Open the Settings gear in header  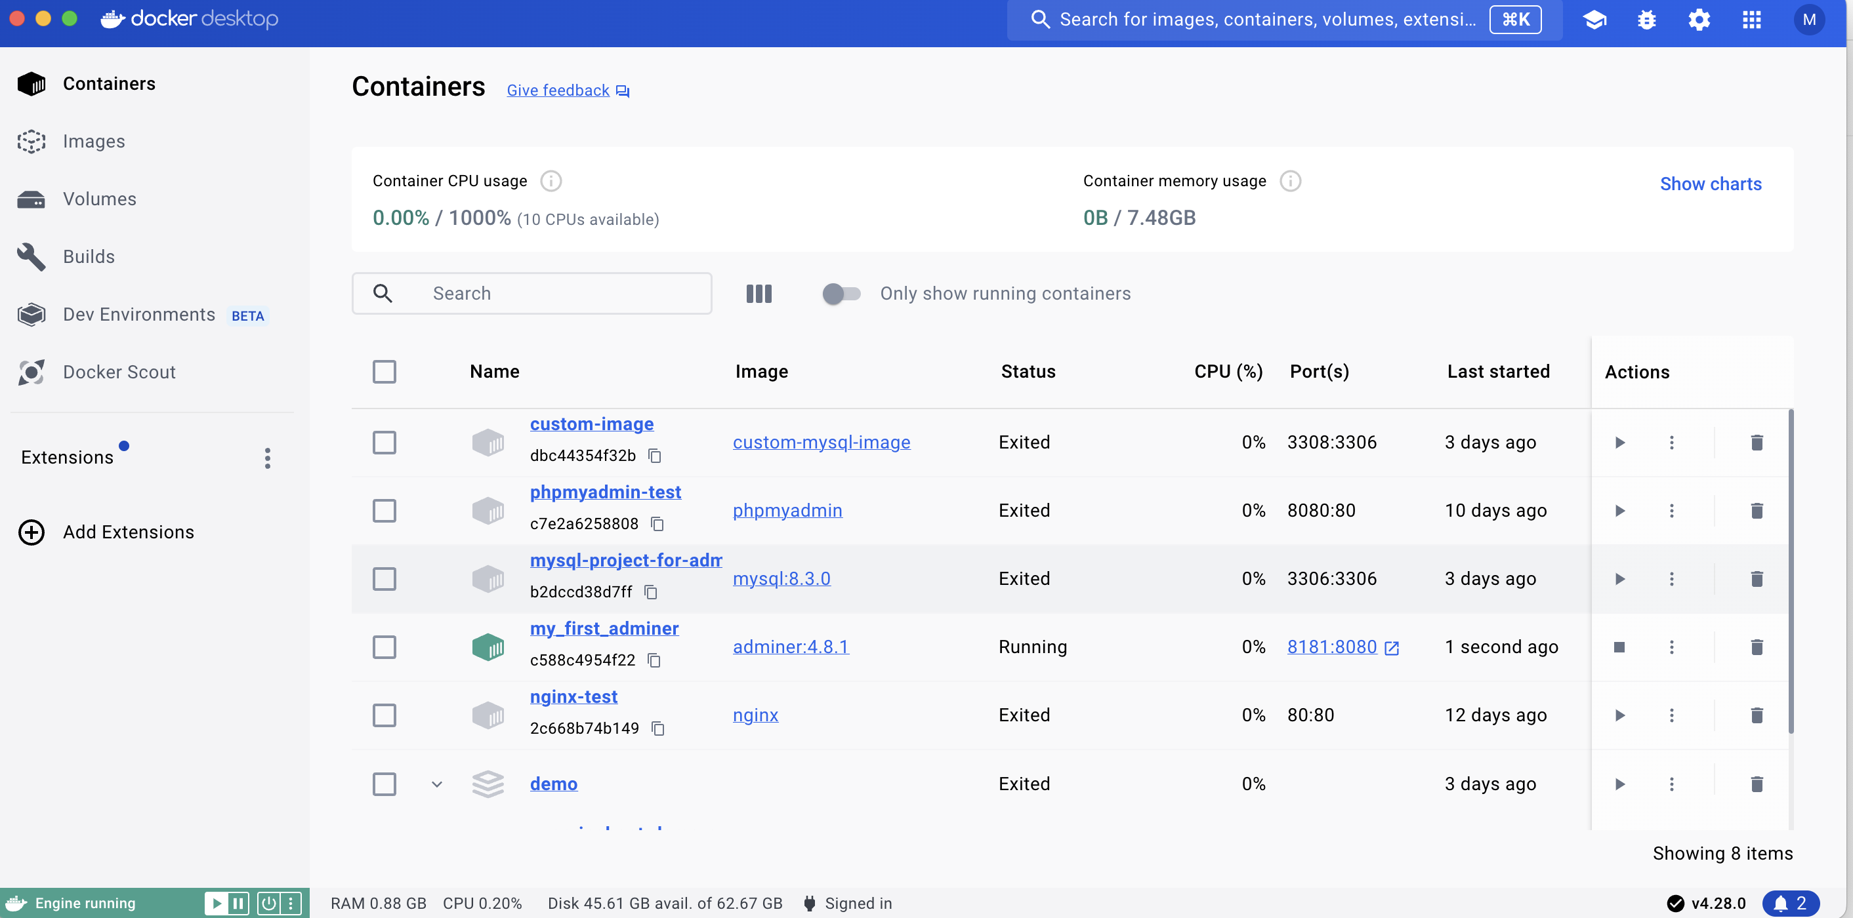point(1699,20)
